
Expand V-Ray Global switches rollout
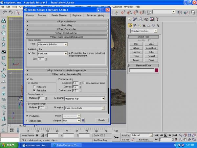tap(66, 33)
